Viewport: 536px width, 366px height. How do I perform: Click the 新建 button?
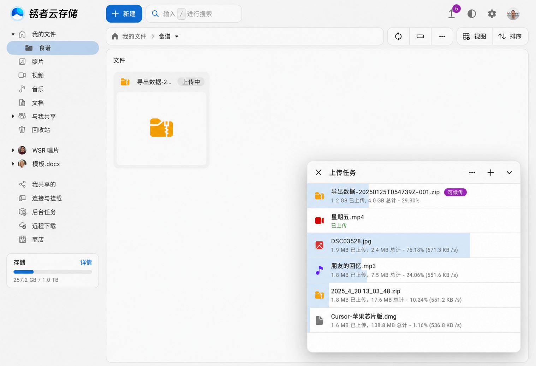pyautogui.click(x=124, y=14)
